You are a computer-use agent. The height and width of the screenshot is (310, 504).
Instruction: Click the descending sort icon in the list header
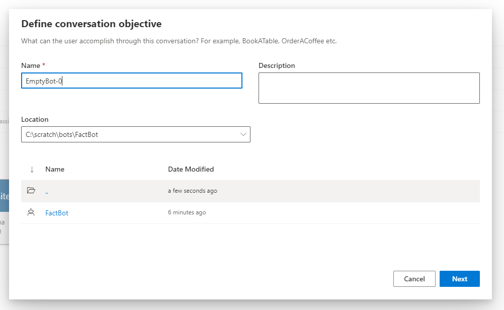[32, 169]
